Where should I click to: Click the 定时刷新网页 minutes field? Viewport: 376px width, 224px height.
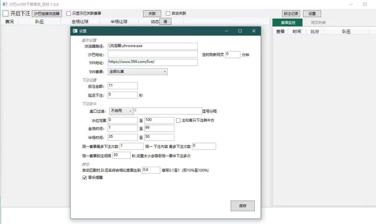pos(233,54)
